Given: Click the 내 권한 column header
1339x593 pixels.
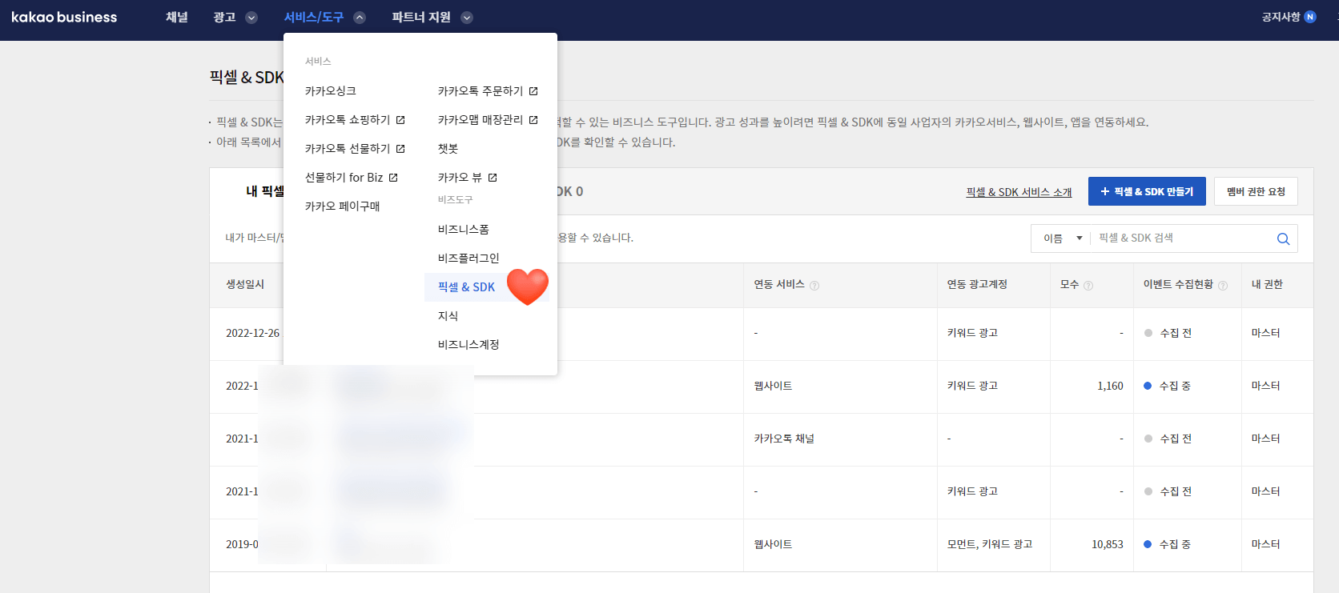Looking at the screenshot, I should tap(1267, 284).
